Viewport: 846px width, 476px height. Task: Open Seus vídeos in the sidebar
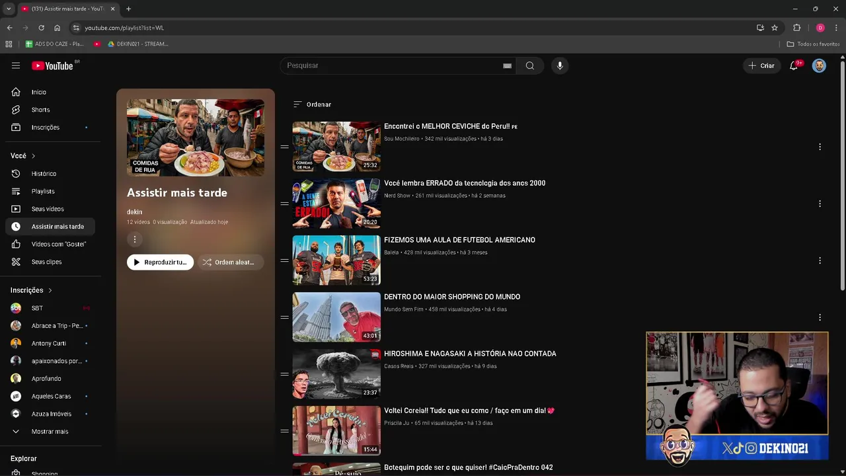[x=51, y=209]
